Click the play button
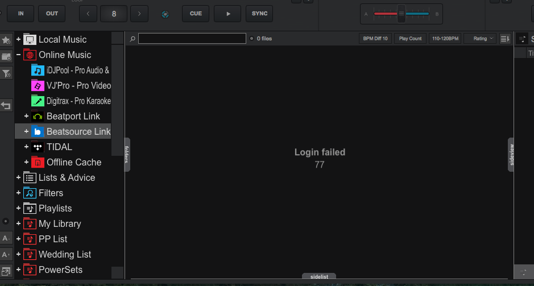This screenshot has height=286, width=534. tap(227, 14)
